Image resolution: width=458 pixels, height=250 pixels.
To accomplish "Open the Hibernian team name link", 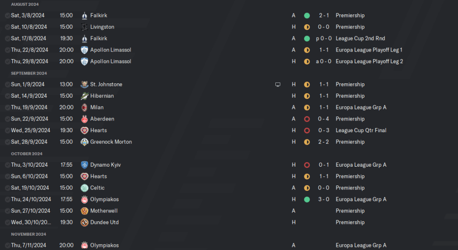I will tap(102, 96).
